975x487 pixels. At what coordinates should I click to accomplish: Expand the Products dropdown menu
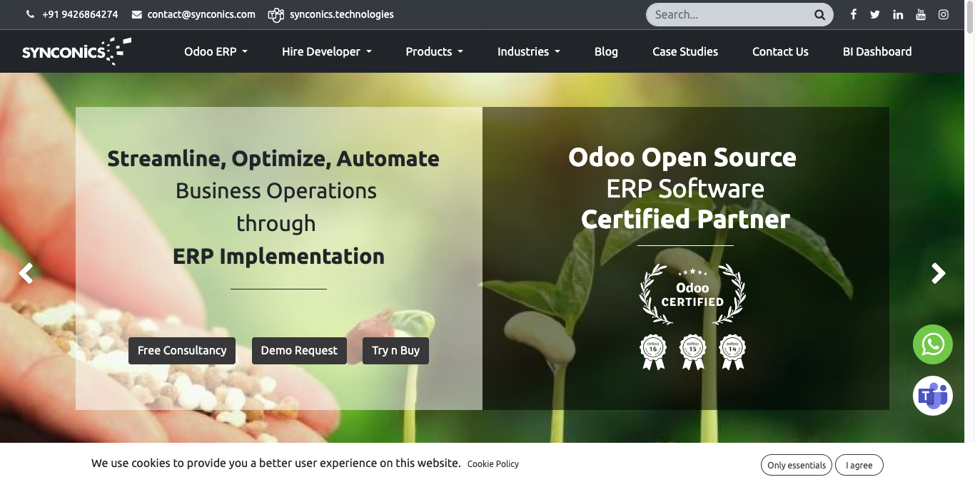[434, 51]
